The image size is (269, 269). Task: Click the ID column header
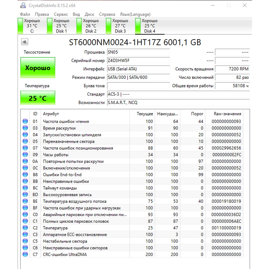pyautogui.click(x=35, y=114)
